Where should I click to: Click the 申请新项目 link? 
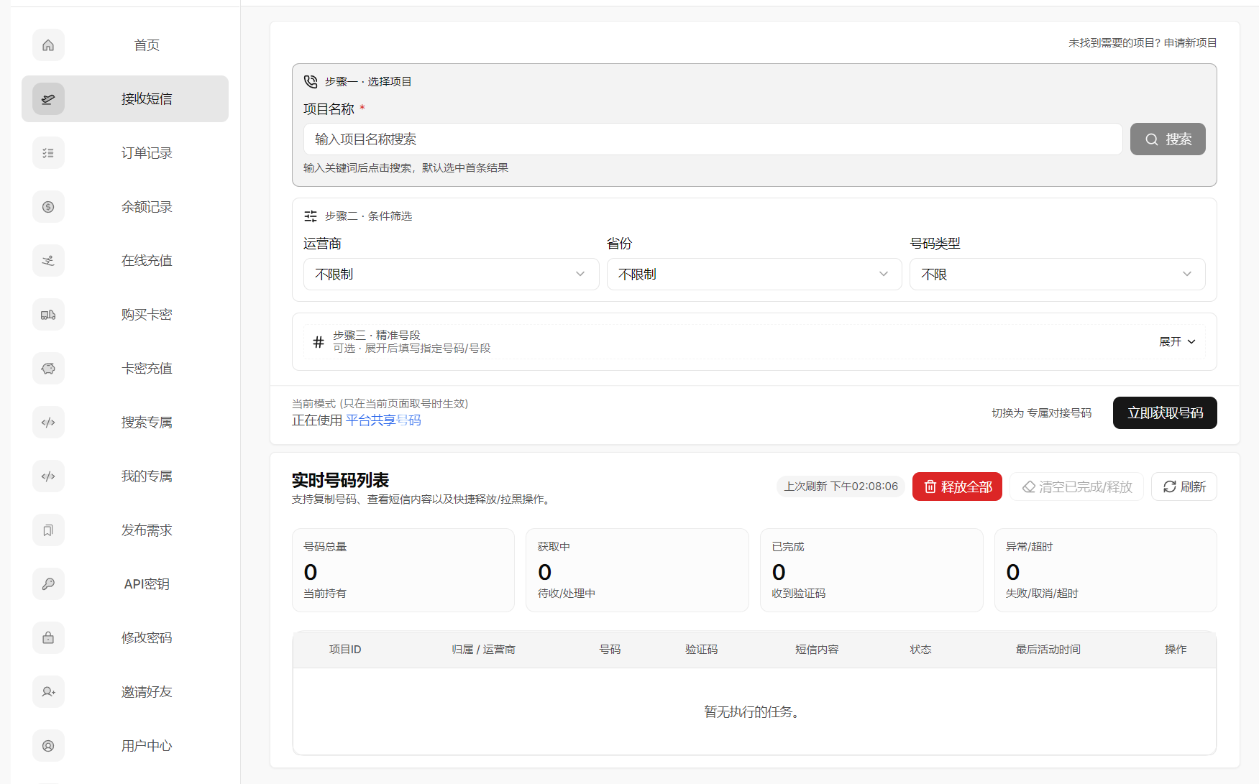click(1190, 42)
